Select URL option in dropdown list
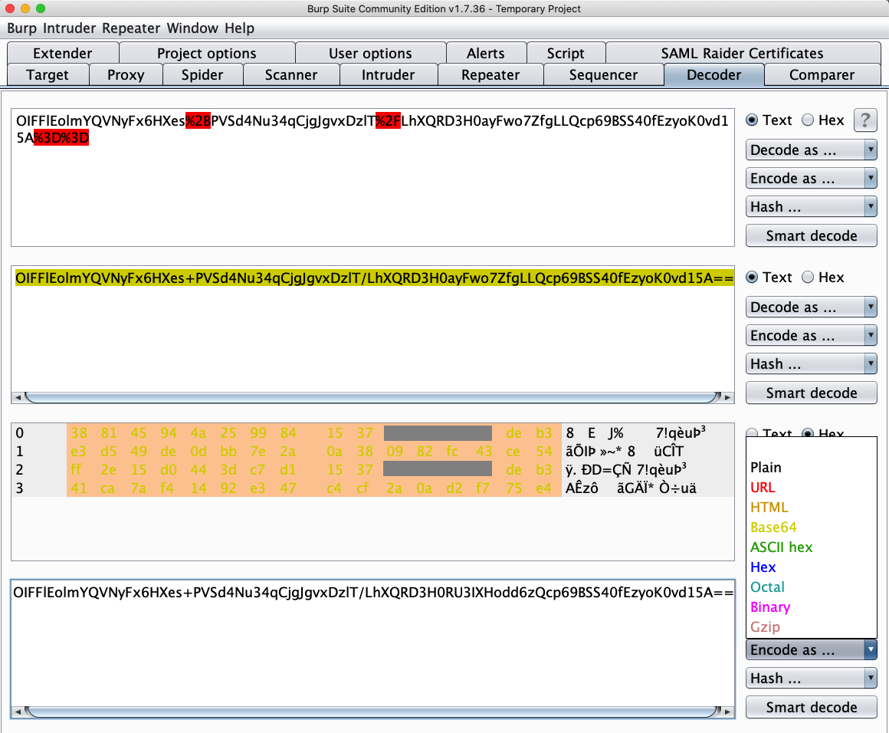This screenshot has height=733, width=889. (x=763, y=488)
